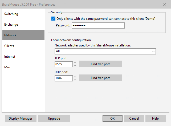Increase the UDP port with up arrow
The height and width of the screenshot is (126, 171).
pos(75,77)
